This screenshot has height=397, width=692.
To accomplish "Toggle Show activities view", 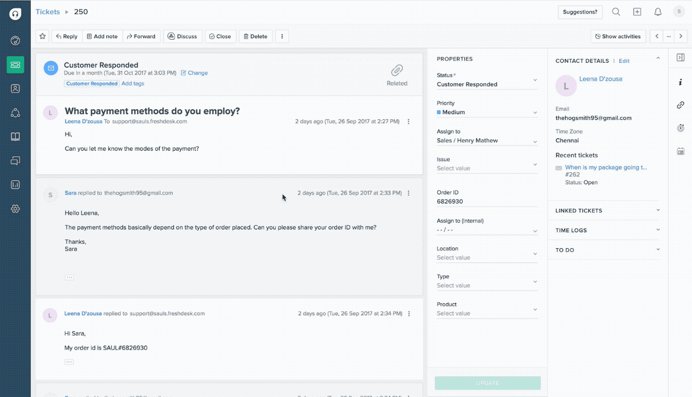I will coord(618,36).
